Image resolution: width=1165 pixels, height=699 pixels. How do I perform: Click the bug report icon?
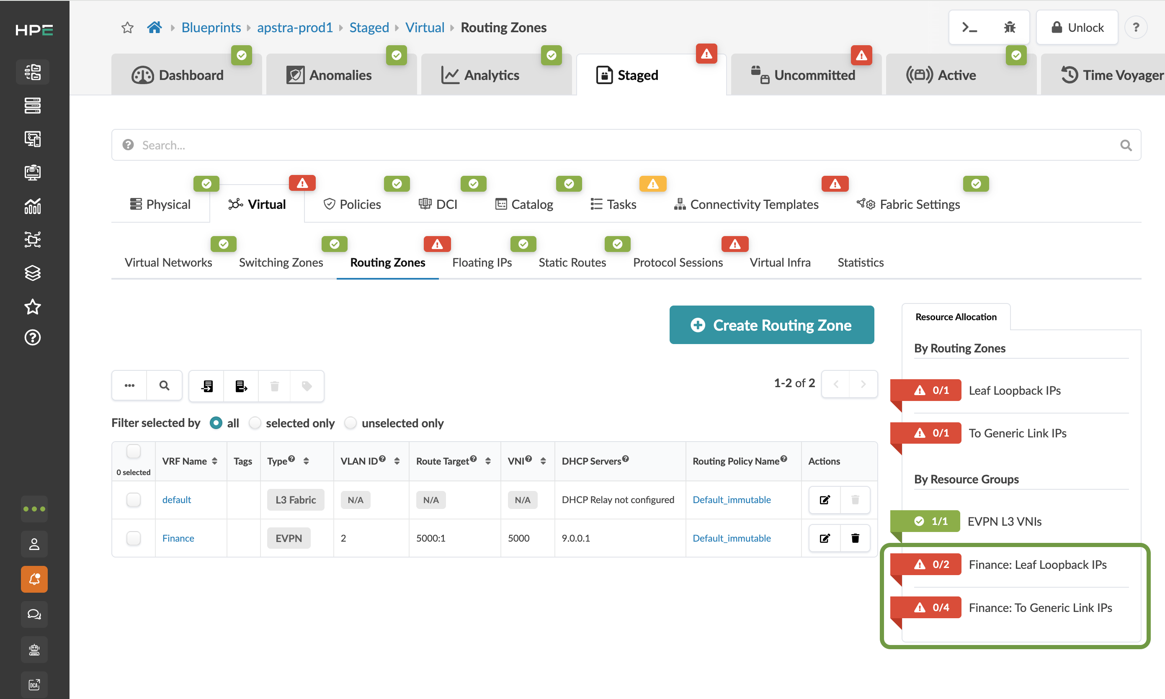(1010, 27)
